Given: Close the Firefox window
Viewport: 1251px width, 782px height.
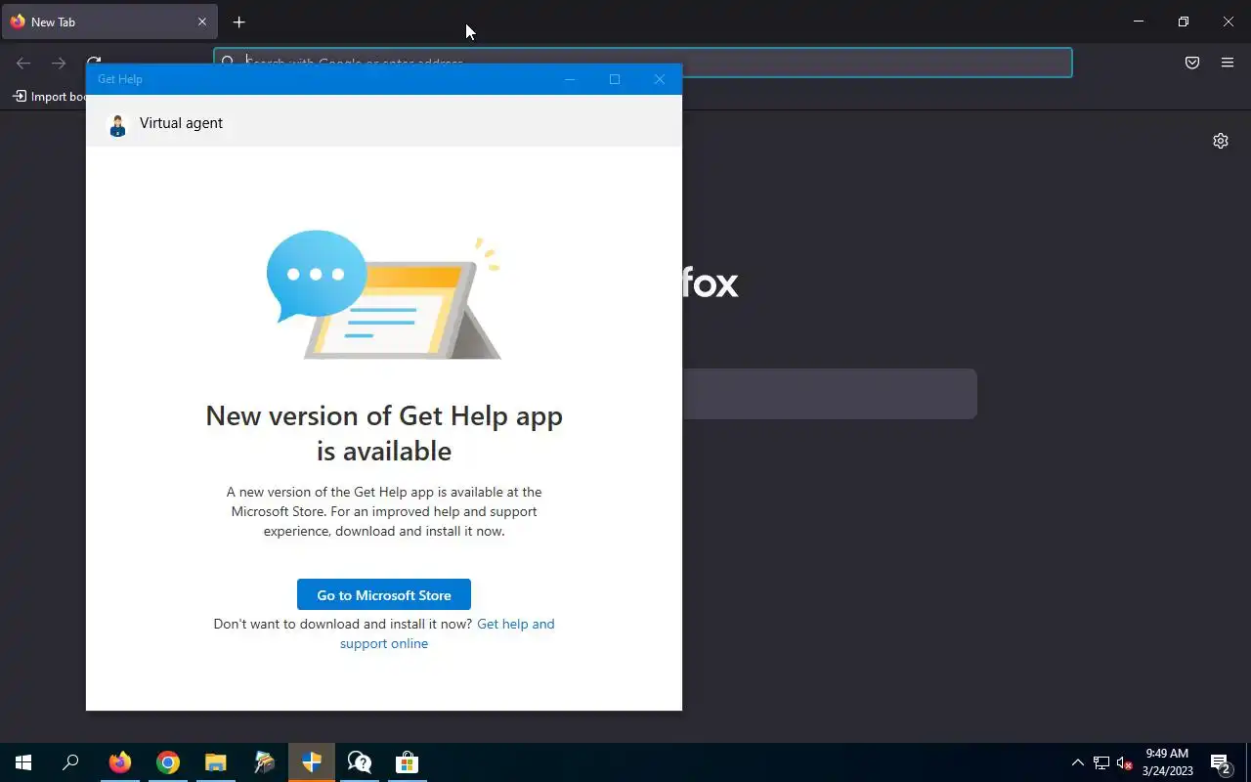Looking at the screenshot, I should (x=1229, y=22).
